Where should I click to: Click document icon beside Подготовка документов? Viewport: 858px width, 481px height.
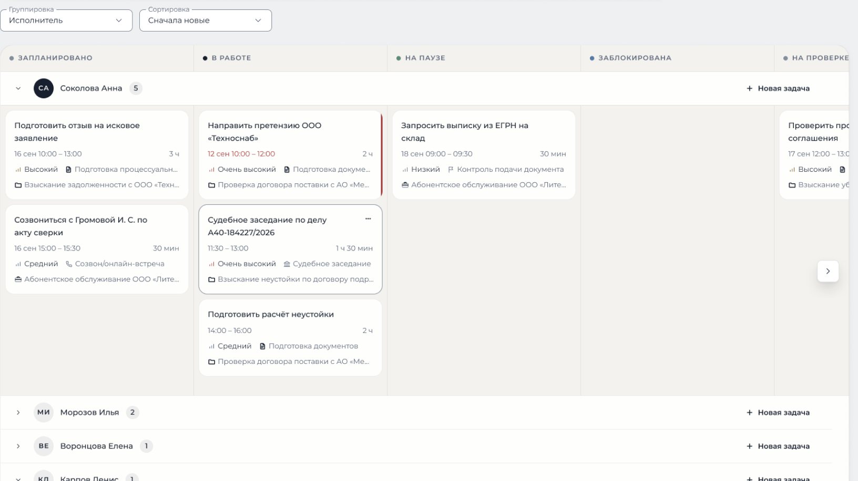(x=262, y=346)
